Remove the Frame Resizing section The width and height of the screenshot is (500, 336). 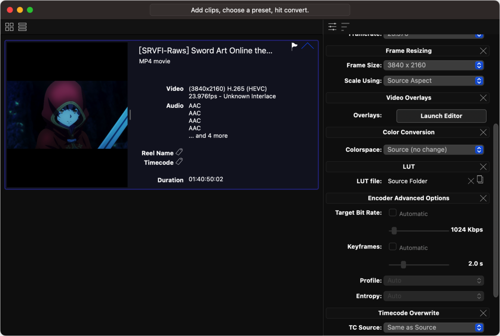(x=483, y=51)
